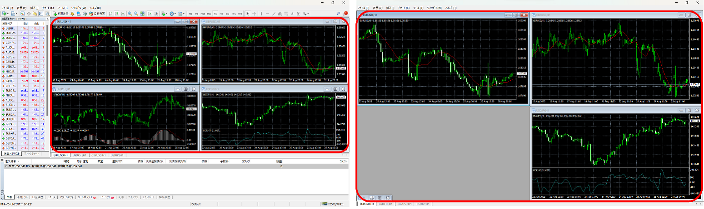The height and width of the screenshot is (209, 704).
Task: Click the 新規注文 new order button
Action: [x=60, y=14]
